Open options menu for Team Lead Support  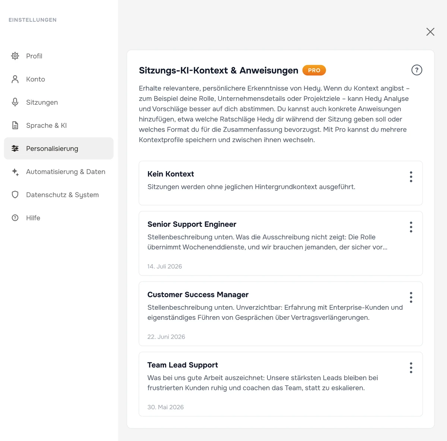[x=411, y=368]
